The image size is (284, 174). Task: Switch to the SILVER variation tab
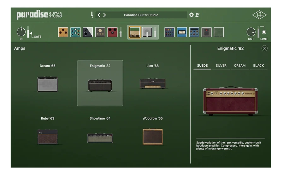pos(221,66)
